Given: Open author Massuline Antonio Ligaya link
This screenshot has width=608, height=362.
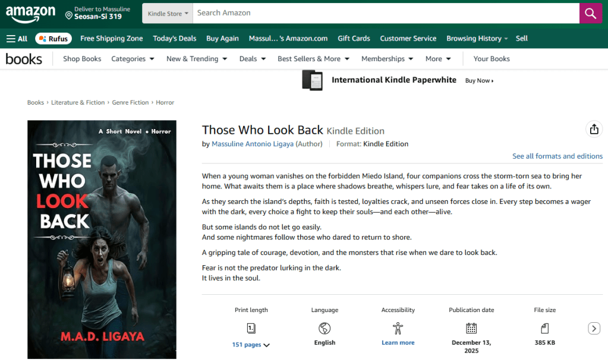Looking at the screenshot, I should pos(253,144).
